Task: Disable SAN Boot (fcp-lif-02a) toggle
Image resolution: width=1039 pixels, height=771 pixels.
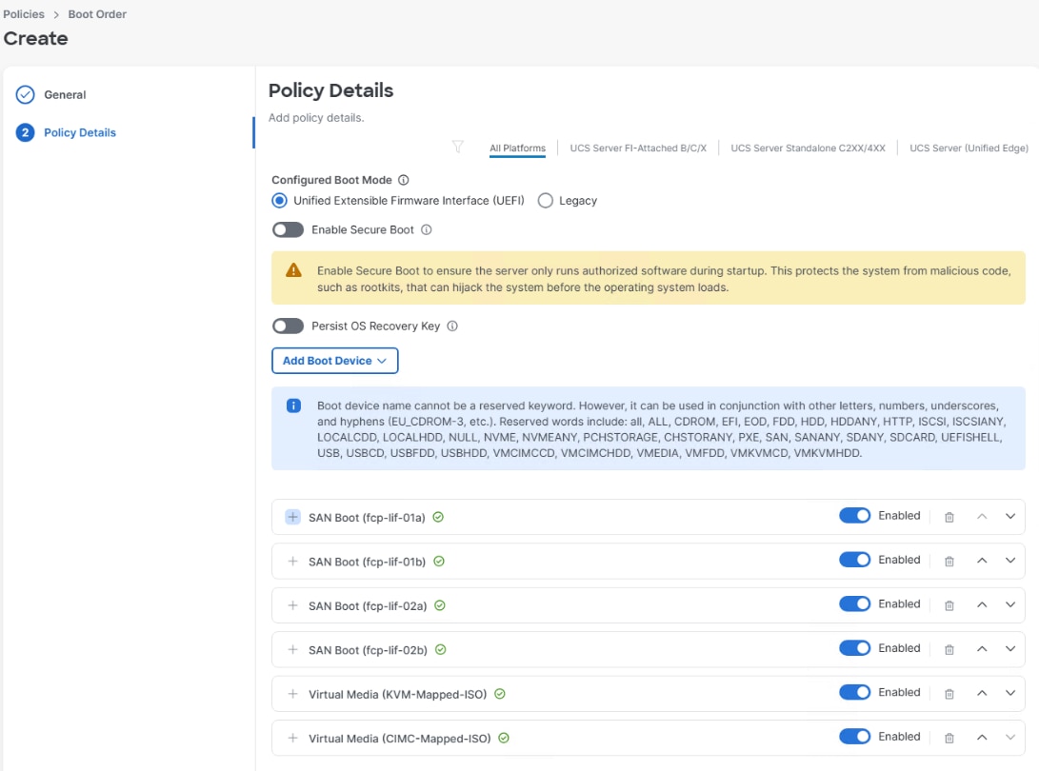Action: click(855, 604)
